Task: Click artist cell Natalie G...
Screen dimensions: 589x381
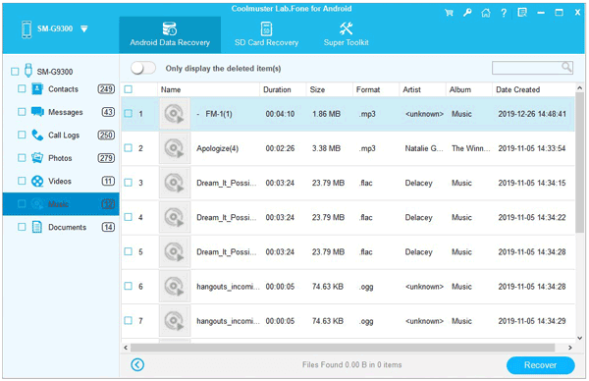Action: (x=424, y=148)
